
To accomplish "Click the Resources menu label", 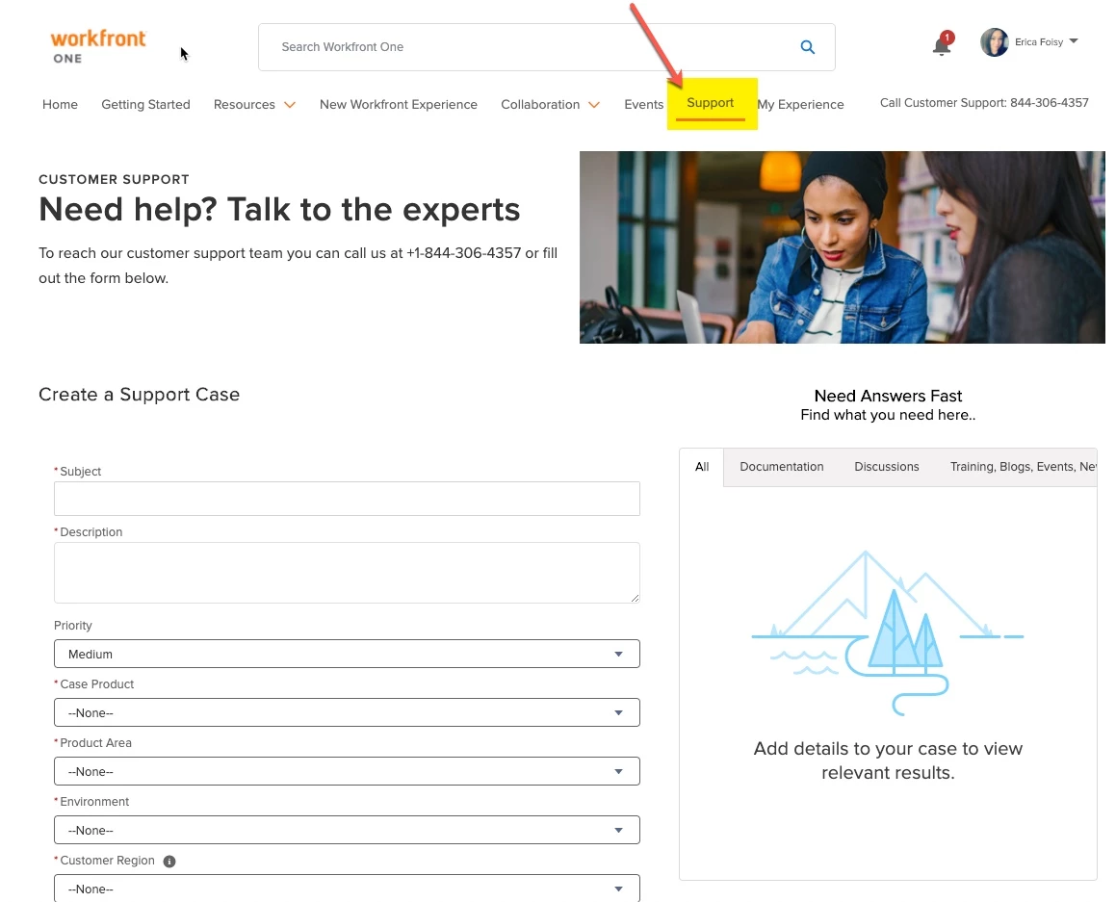I will (x=245, y=105).
